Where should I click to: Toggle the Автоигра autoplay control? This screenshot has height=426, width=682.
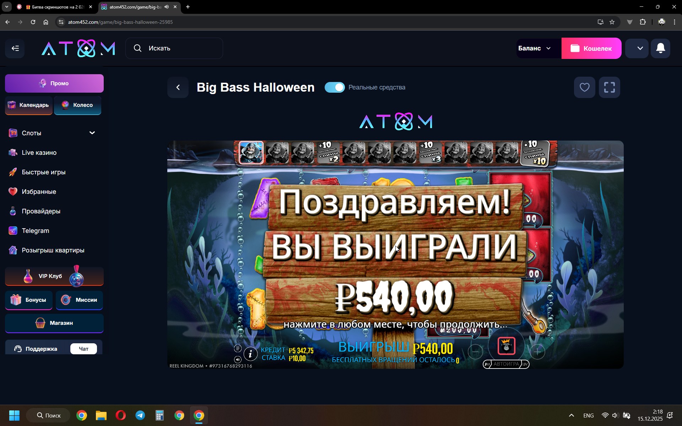click(x=506, y=364)
